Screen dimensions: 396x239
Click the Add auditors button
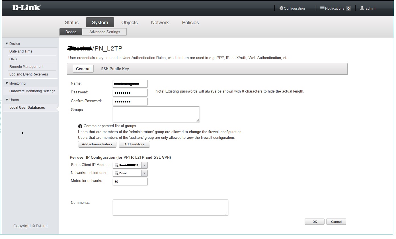click(134, 144)
